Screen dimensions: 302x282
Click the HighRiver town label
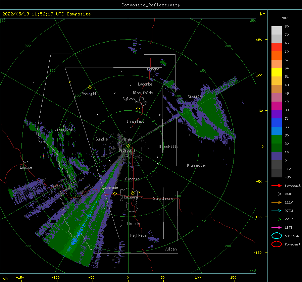139,235
